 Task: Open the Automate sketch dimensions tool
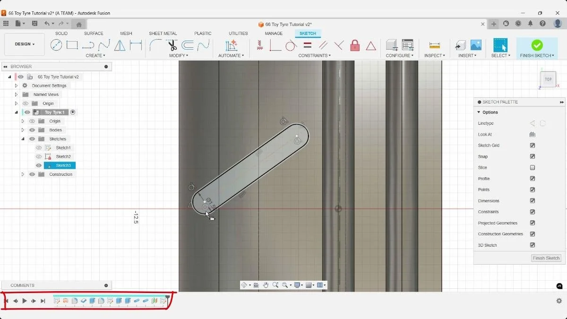pyautogui.click(x=231, y=45)
